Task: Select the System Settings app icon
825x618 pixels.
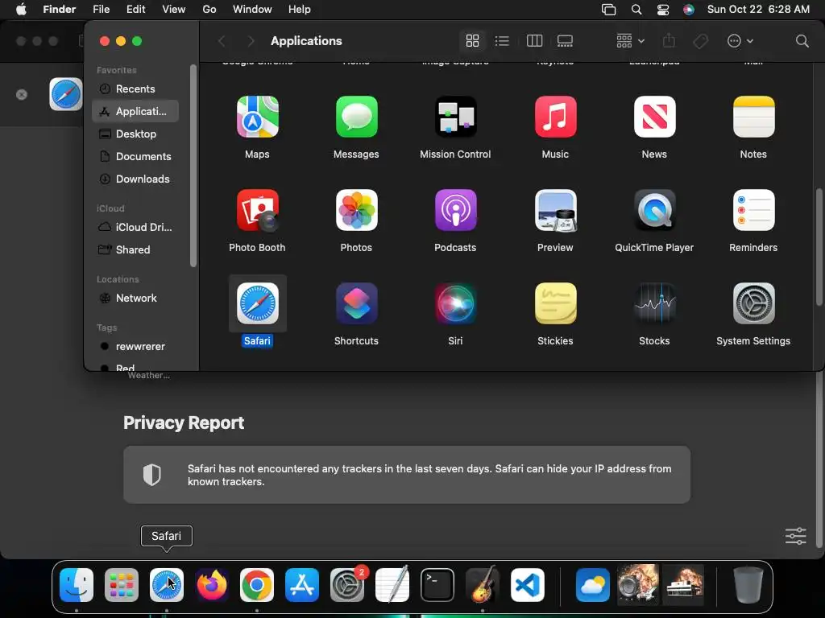Action: pos(753,303)
